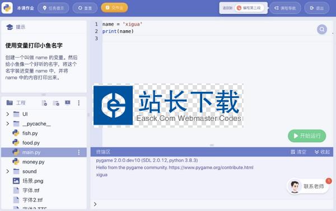Click line number 2 in the gutter
The width and height of the screenshot is (336, 211).
coord(96,31)
